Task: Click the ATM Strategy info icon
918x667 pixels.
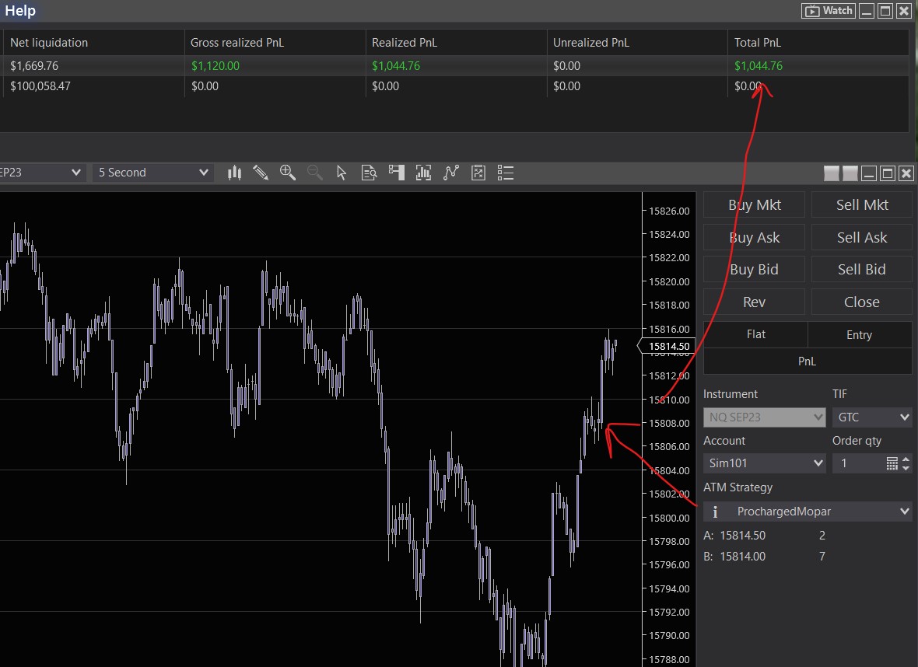Action: coord(715,512)
